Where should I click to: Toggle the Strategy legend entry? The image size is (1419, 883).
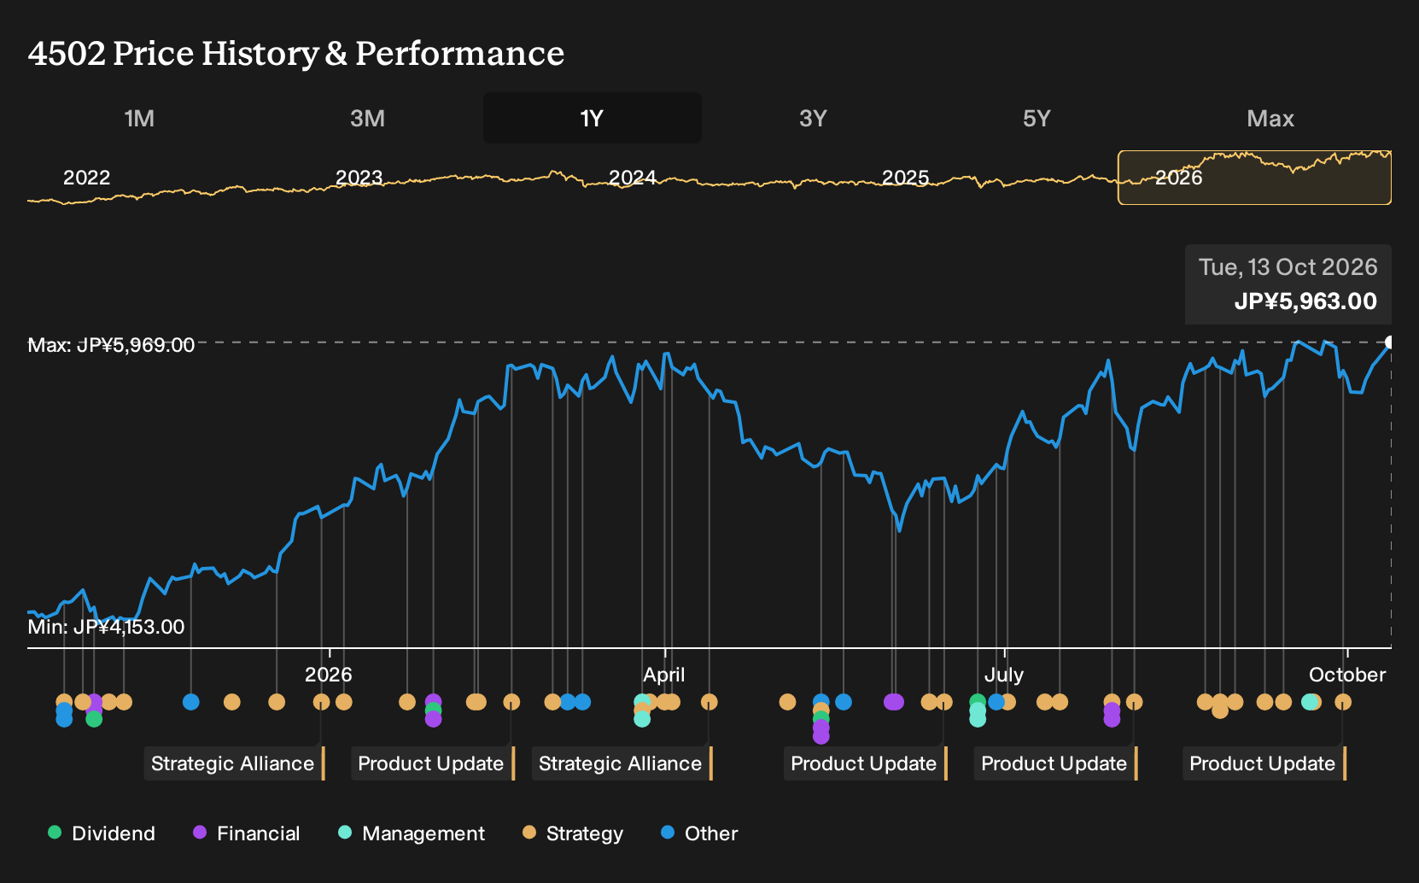(573, 833)
